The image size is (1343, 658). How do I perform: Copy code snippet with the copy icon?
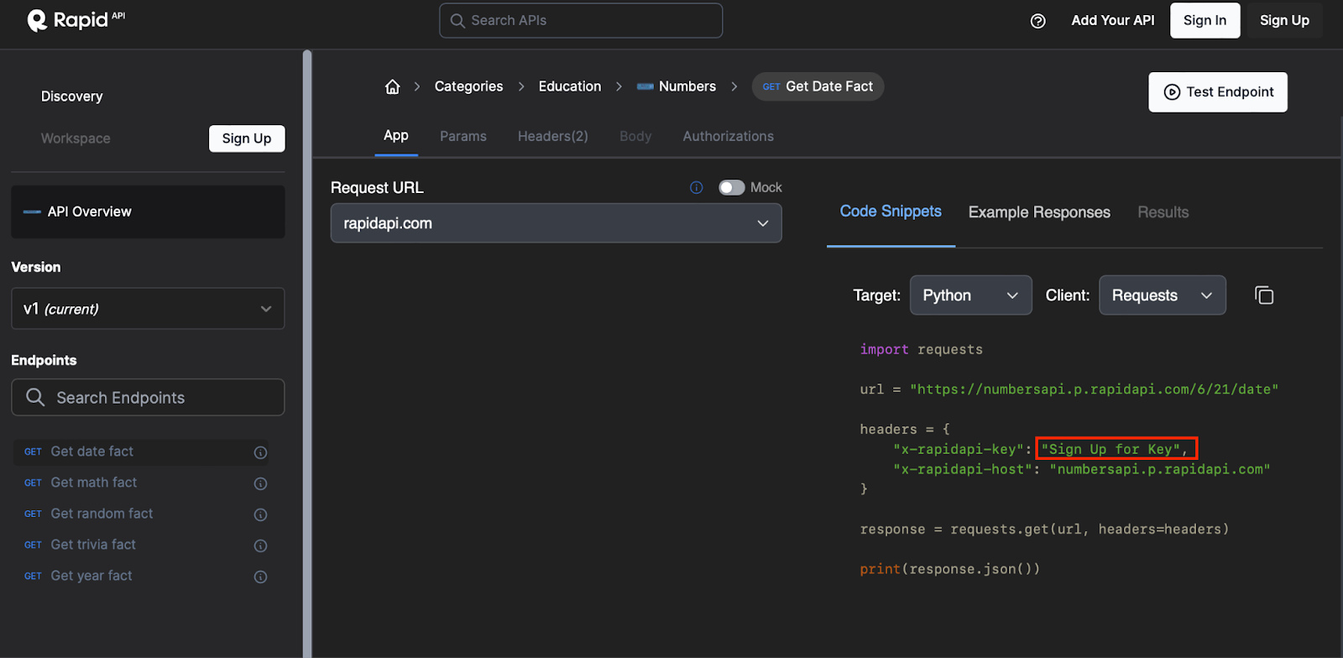point(1264,295)
